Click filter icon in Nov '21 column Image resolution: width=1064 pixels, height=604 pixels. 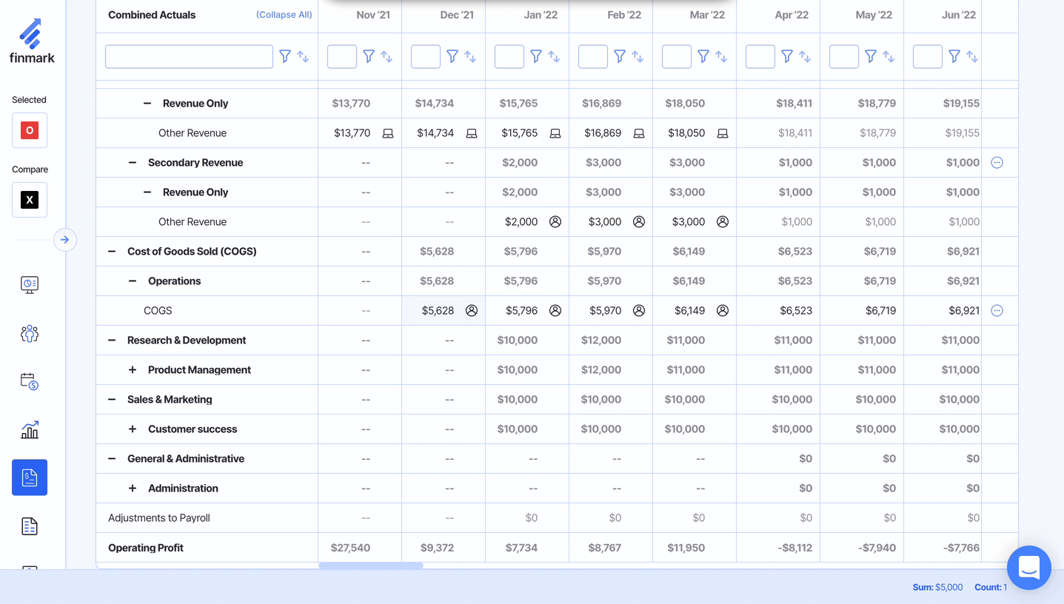tap(369, 56)
